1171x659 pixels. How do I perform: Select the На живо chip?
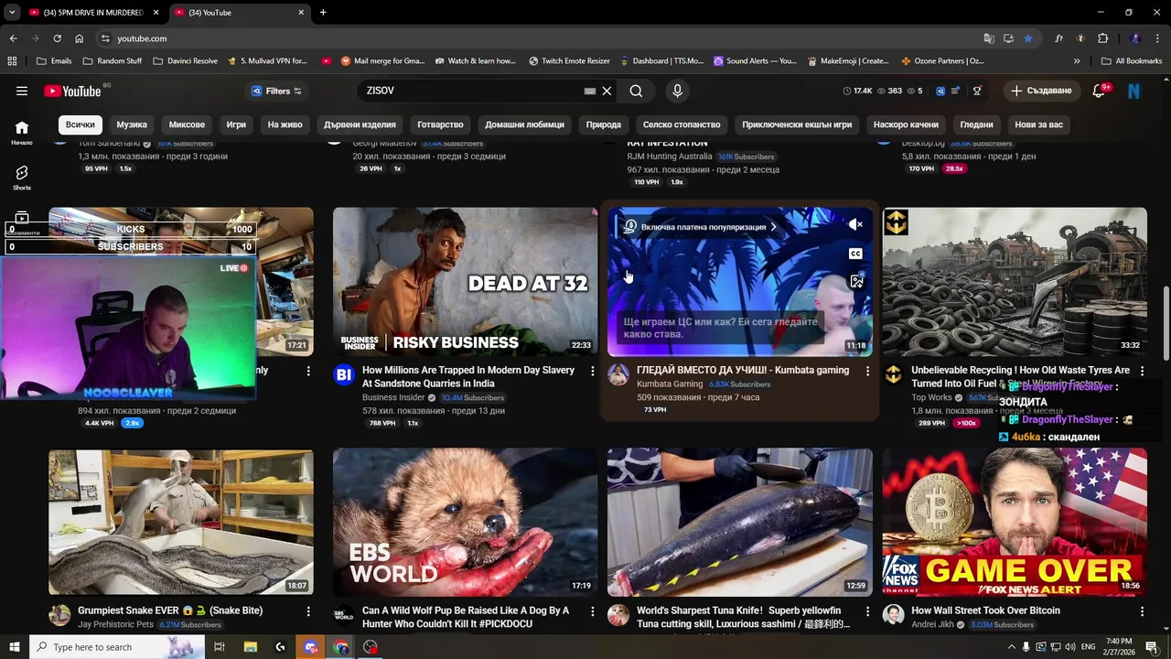[x=285, y=124]
